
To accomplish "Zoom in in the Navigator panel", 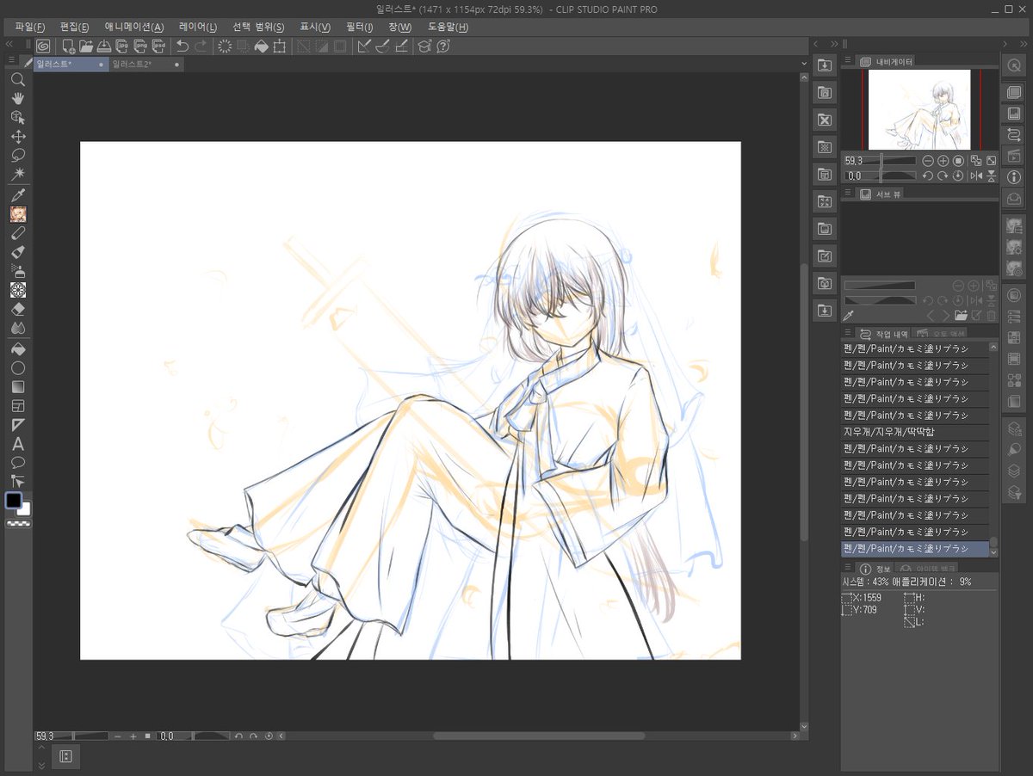I will point(943,160).
